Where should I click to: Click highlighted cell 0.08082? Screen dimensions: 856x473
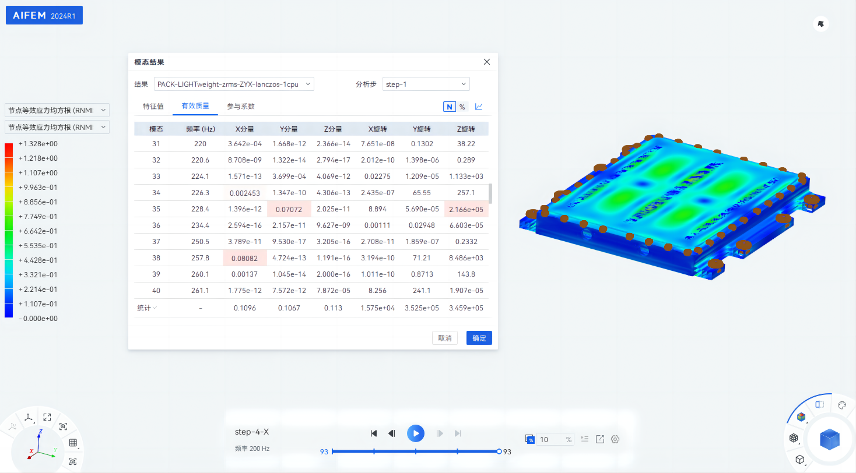pos(245,258)
